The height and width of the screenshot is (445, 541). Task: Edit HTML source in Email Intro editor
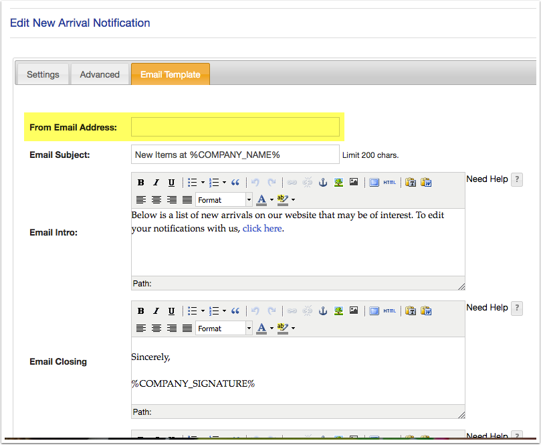[x=390, y=182]
